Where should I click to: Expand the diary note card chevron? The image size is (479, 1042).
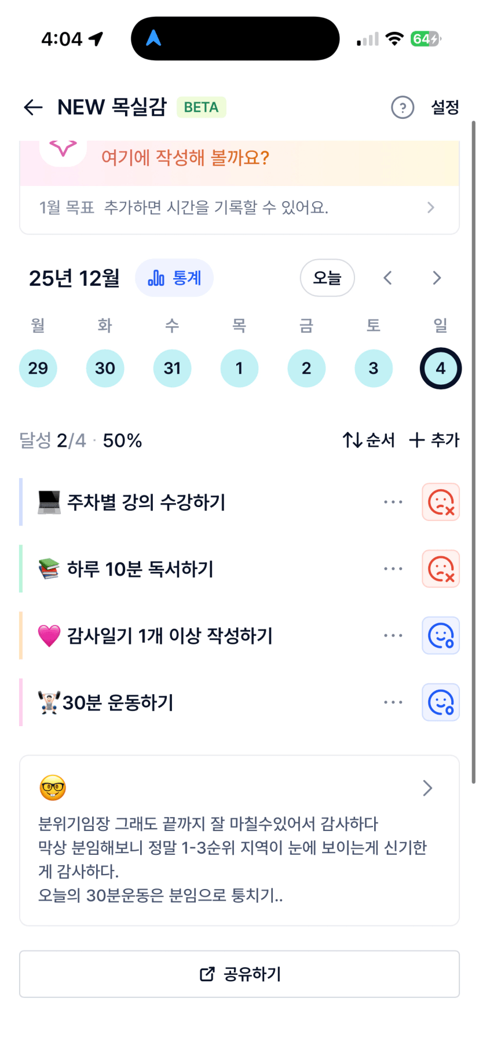point(427,788)
